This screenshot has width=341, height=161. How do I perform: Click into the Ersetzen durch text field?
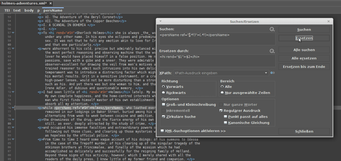[217, 60]
